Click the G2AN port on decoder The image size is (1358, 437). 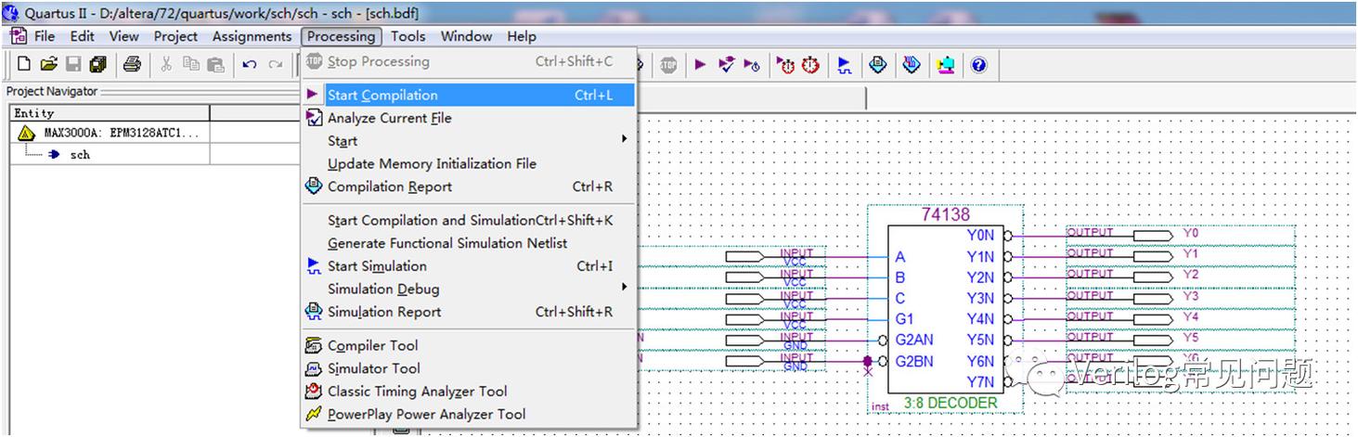(x=913, y=340)
